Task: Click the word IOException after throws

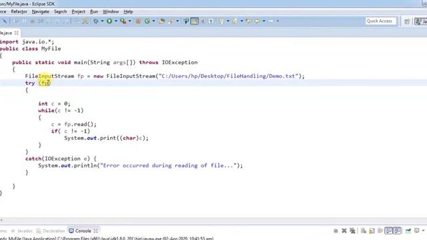Action: (x=179, y=62)
